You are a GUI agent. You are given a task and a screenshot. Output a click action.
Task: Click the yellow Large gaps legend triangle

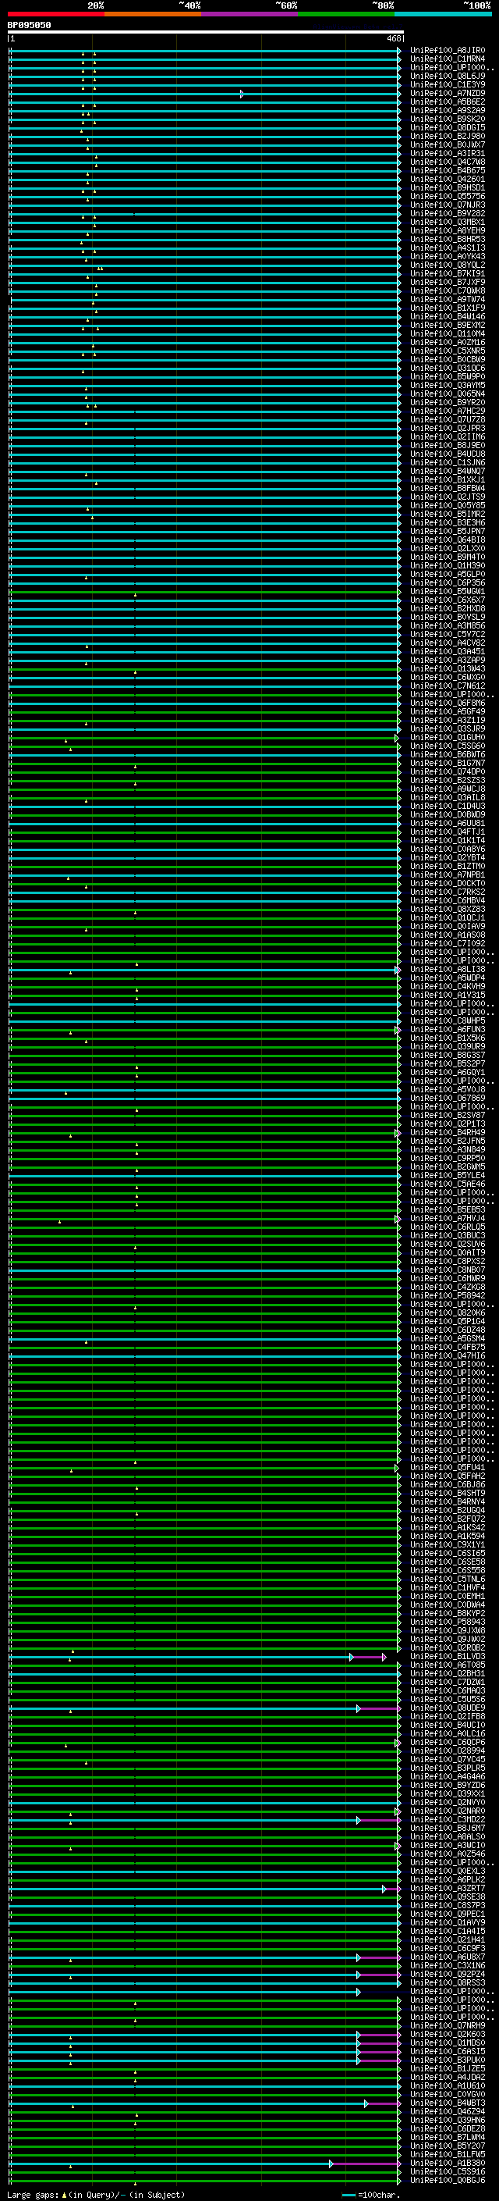(64, 2194)
